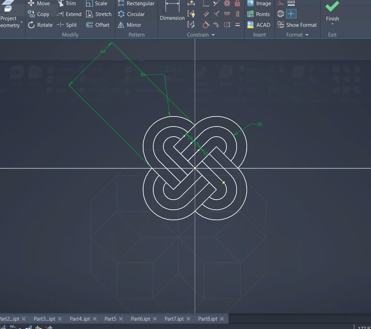Click the Fix lock constraint icon
Image resolution: width=371 pixels, height=329 pixels.
238,3
